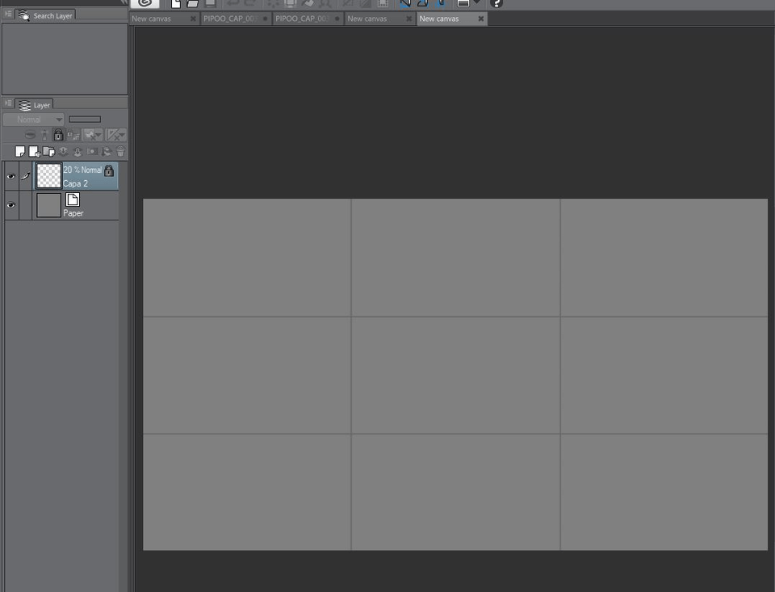Click the New Layer Folder icon
Viewport: 775px width, 592px height.
(49, 151)
